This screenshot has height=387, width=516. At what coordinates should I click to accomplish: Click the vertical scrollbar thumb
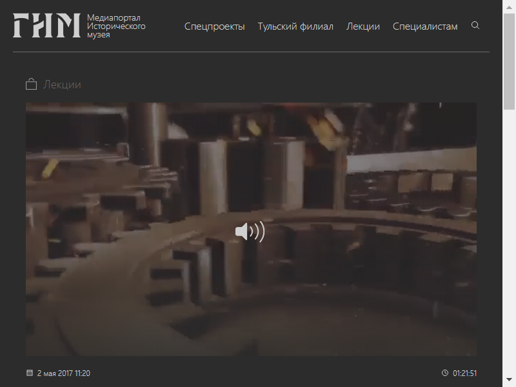(509, 58)
